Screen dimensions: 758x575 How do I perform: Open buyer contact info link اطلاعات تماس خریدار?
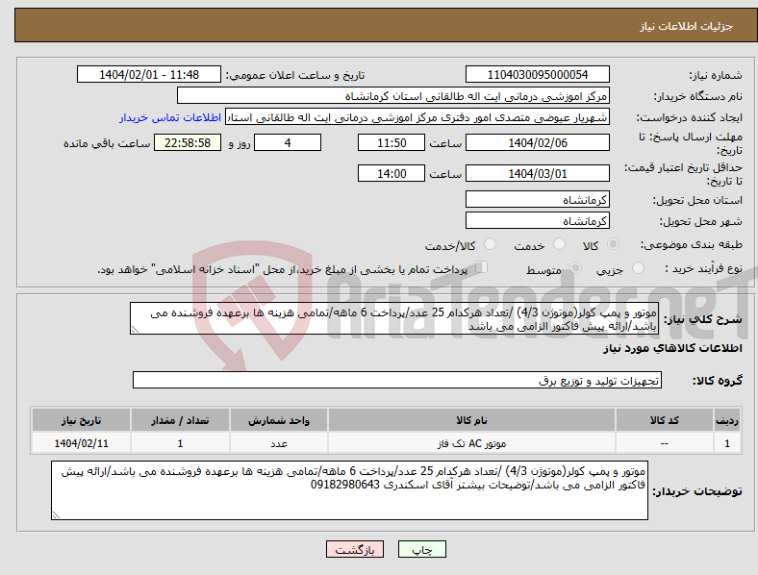pyautogui.click(x=170, y=117)
